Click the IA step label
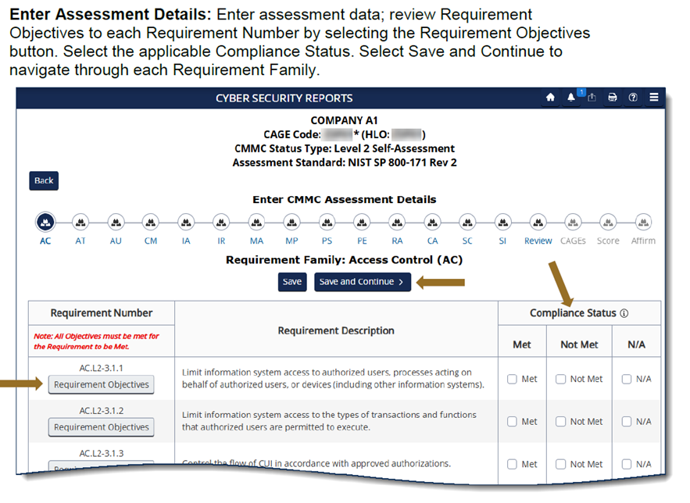This screenshot has height=503, width=690. [186, 241]
